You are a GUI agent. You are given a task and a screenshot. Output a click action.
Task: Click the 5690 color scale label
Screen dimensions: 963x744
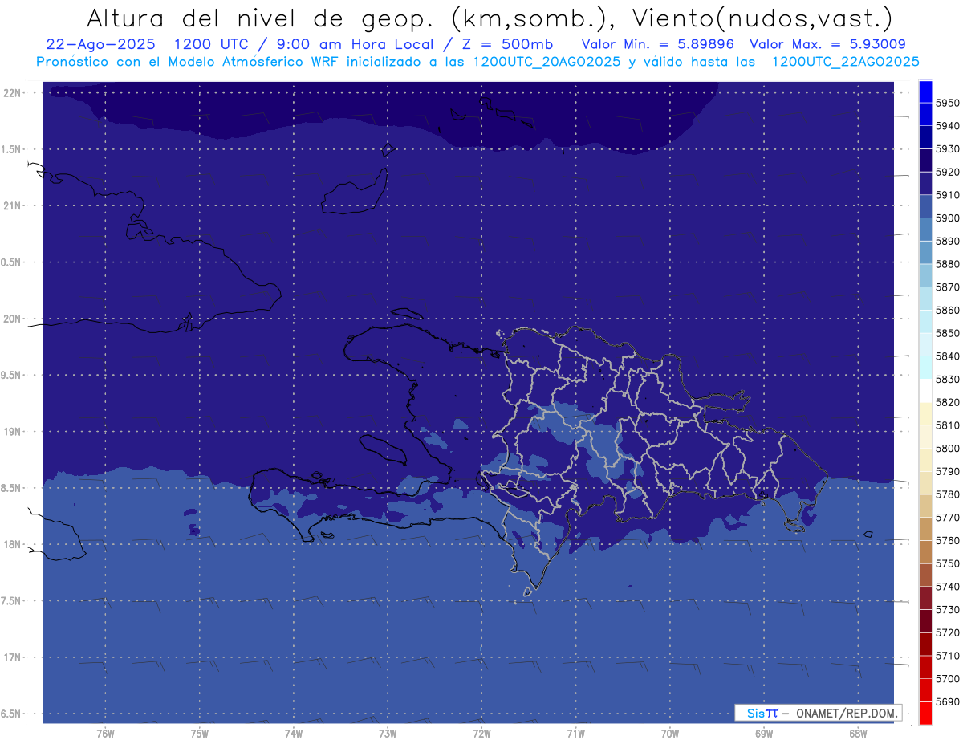[947, 702]
